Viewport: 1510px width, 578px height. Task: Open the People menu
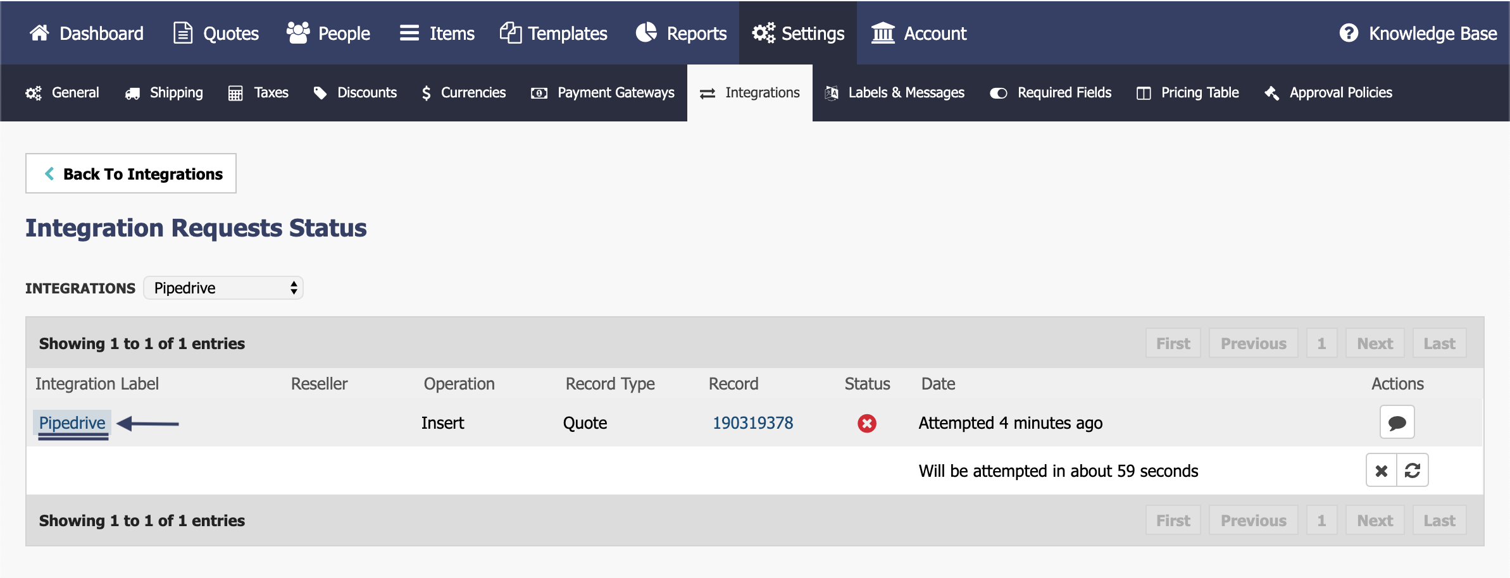328,33
